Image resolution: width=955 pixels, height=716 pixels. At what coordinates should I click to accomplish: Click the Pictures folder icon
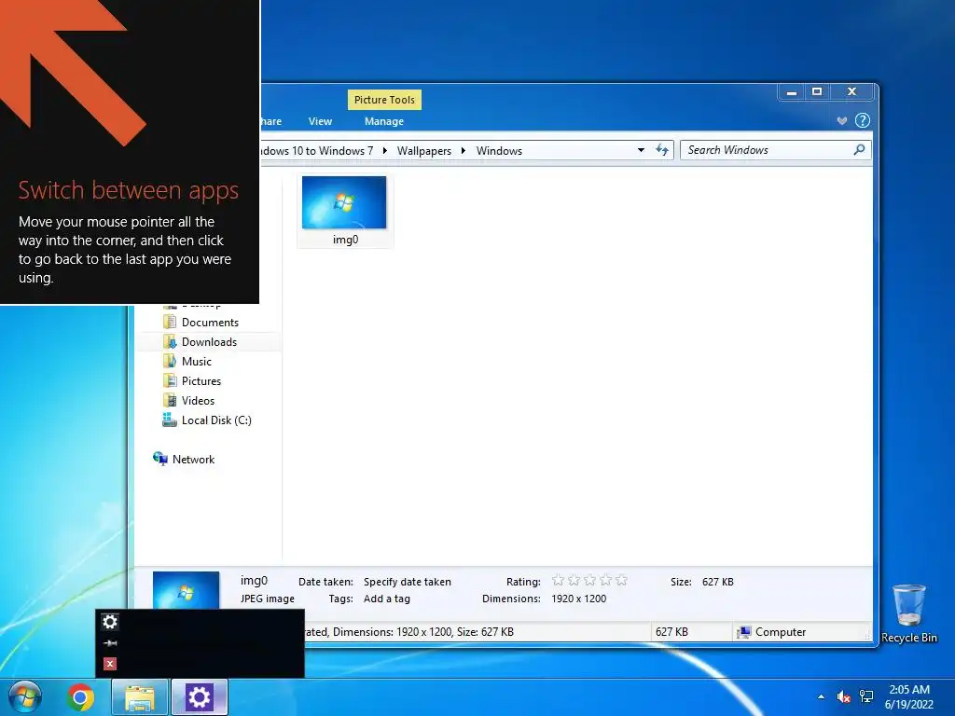(170, 380)
